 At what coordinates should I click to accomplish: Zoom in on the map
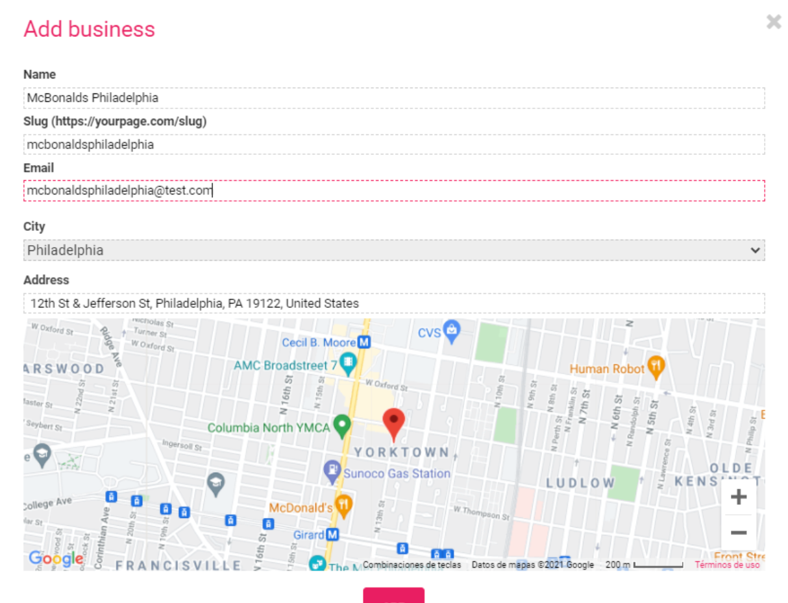click(x=739, y=497)
